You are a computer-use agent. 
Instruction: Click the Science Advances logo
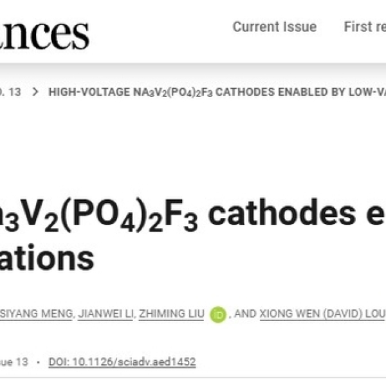point(45,32)
